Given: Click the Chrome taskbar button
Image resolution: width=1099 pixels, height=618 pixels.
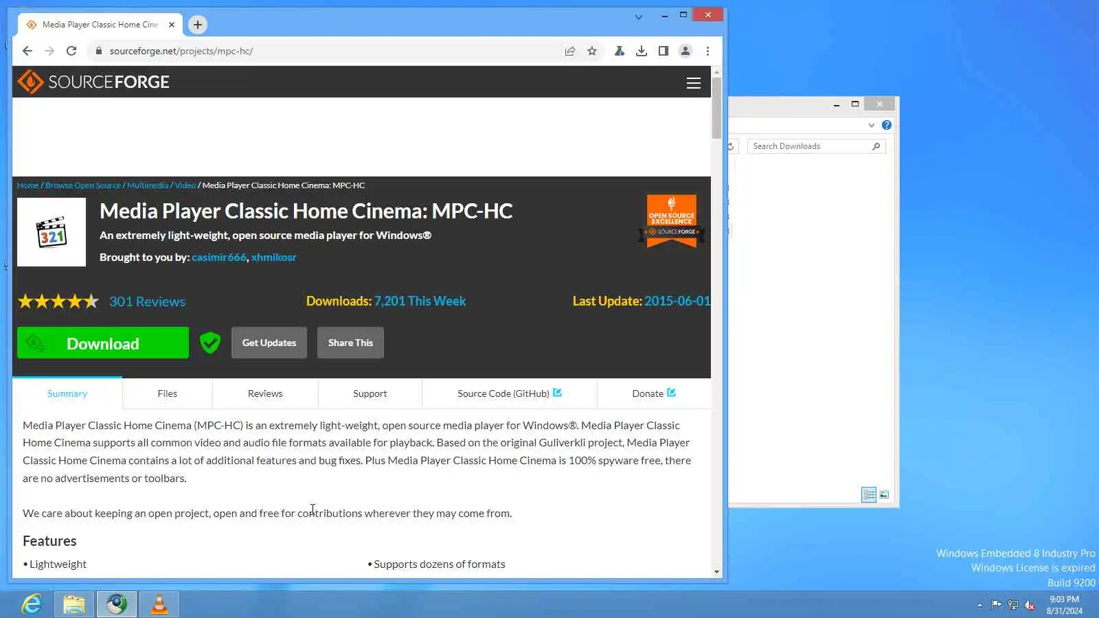Looking at the screenshot, I should 117,604.
